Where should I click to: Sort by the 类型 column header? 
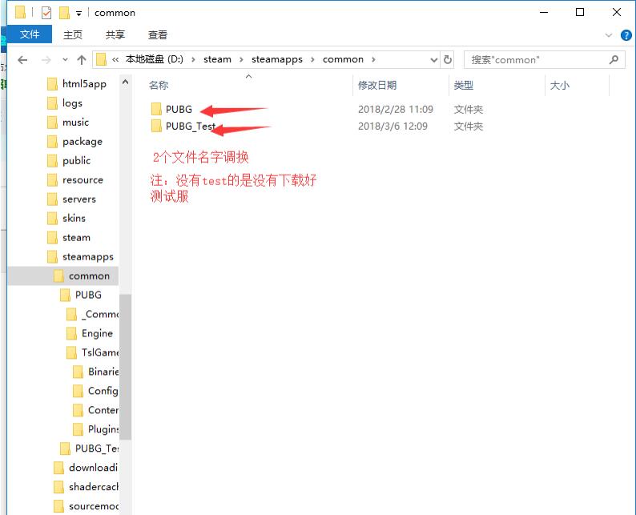point(463,85)
